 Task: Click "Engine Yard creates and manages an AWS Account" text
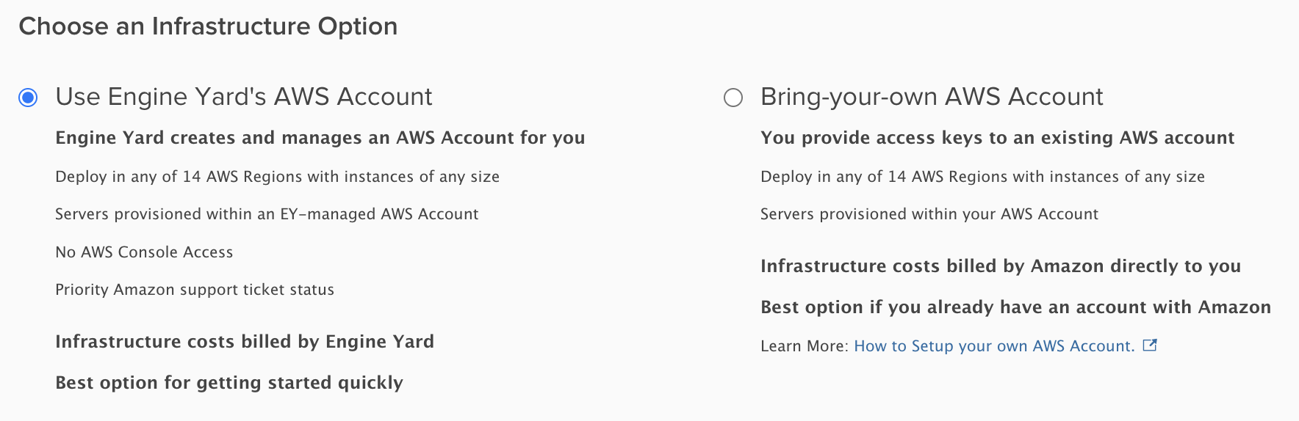[320, 138]
